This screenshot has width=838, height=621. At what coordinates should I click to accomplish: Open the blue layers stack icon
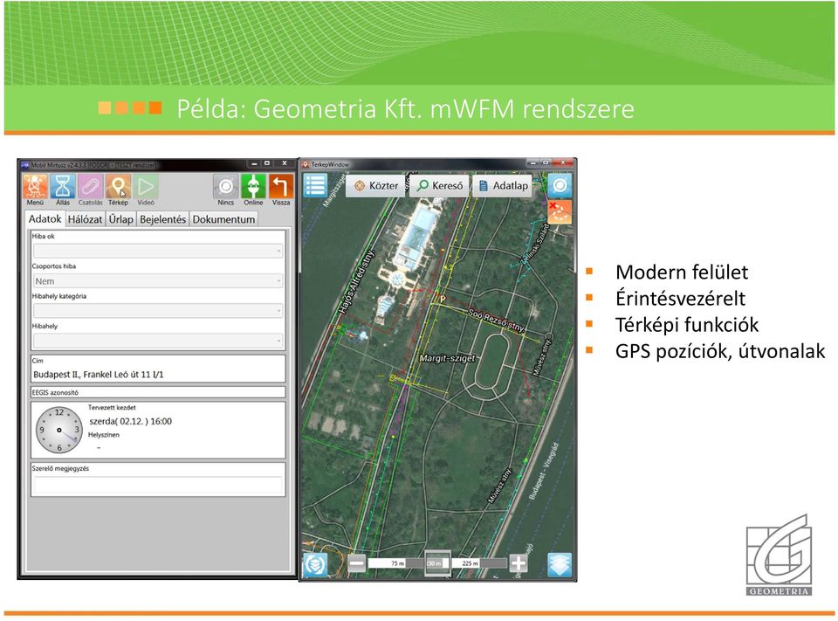pos(560,565)
